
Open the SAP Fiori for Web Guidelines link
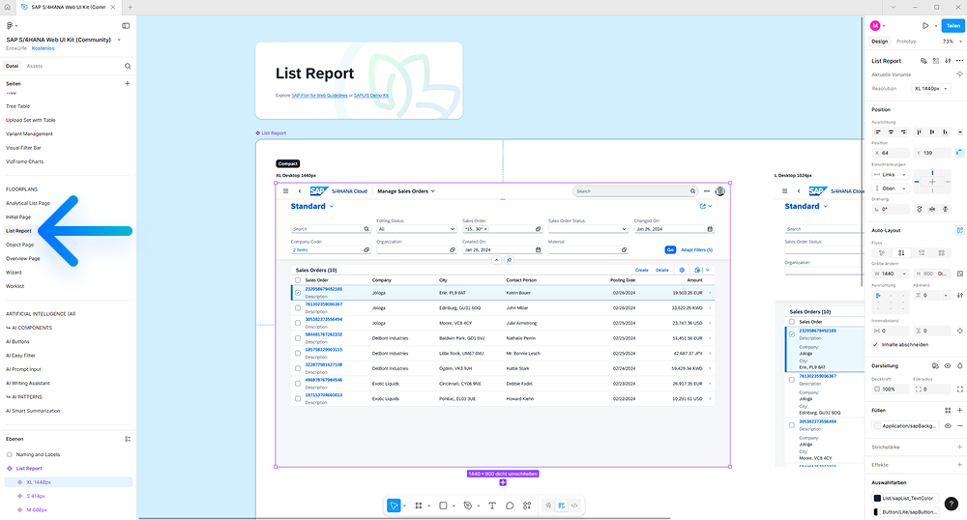point(319,96)
